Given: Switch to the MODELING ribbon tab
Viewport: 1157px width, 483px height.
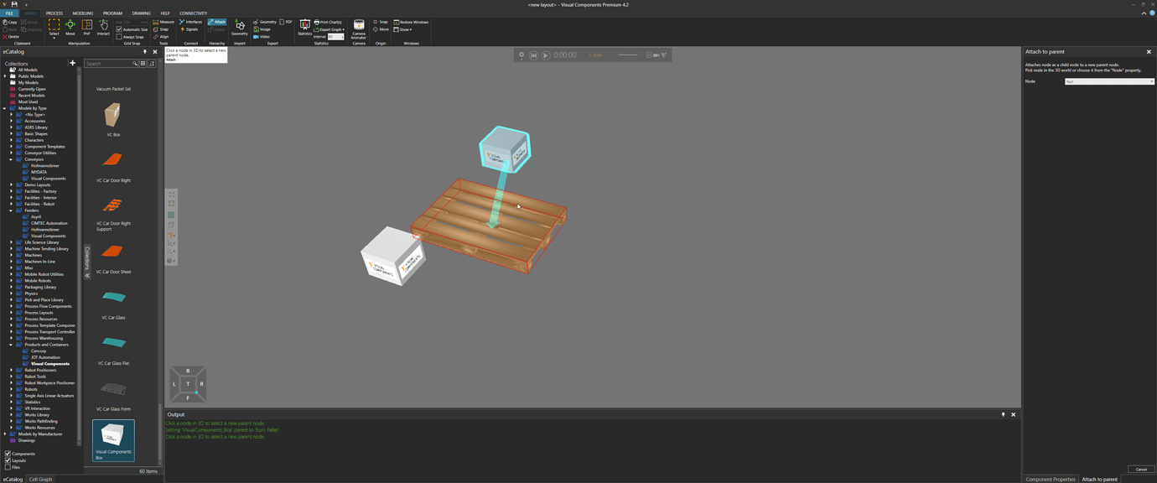Looking at the screenshot, I should [81, 13].
